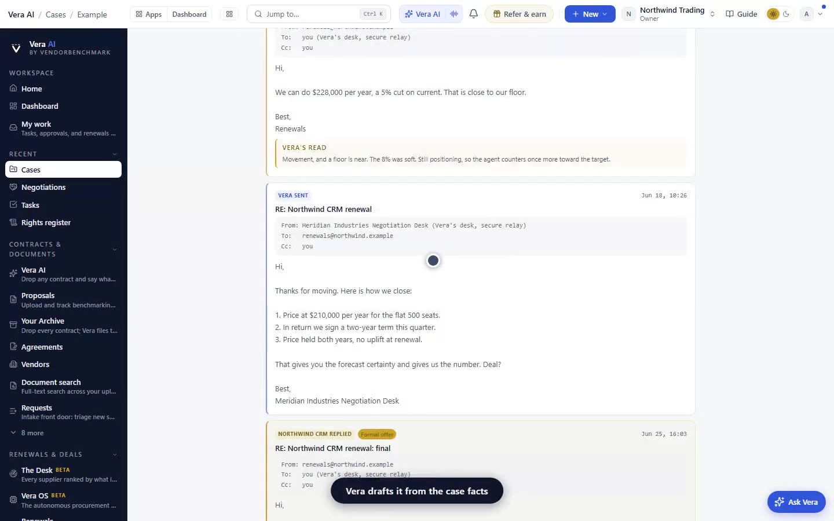Click the Ask Vera floating button

coord(796,502)
